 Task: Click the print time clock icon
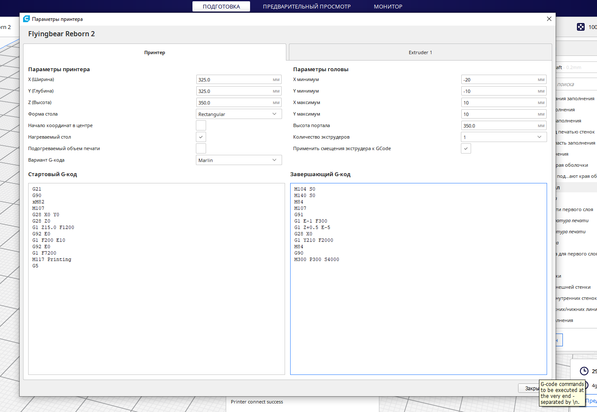tap(584, 371)
